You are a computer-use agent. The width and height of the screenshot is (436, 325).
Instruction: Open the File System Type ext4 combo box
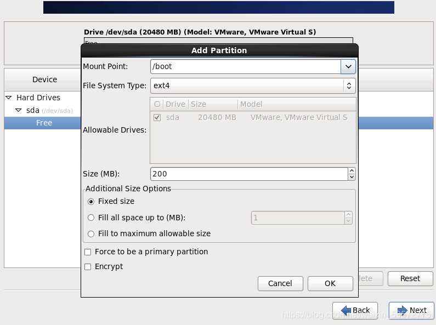click(x=253, y=85)
